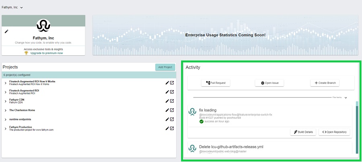
Task: Edit the Fathym, Inc enterprise pencil icon
Action: tap(6, 31)
